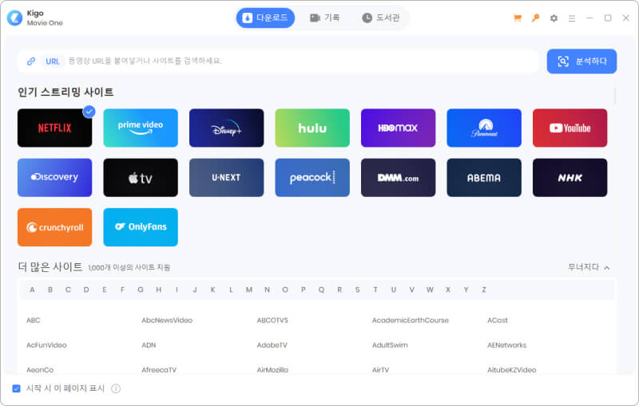This screenshot has height=406, width=639.
Task: Open the AbcNewsVideo site entry
Action: click(x=167, y=320)
